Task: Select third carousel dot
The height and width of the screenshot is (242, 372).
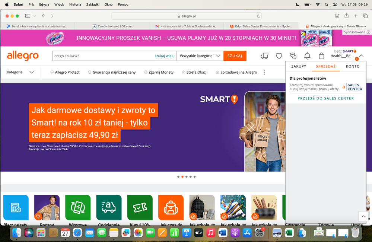Action: (187, 176)
